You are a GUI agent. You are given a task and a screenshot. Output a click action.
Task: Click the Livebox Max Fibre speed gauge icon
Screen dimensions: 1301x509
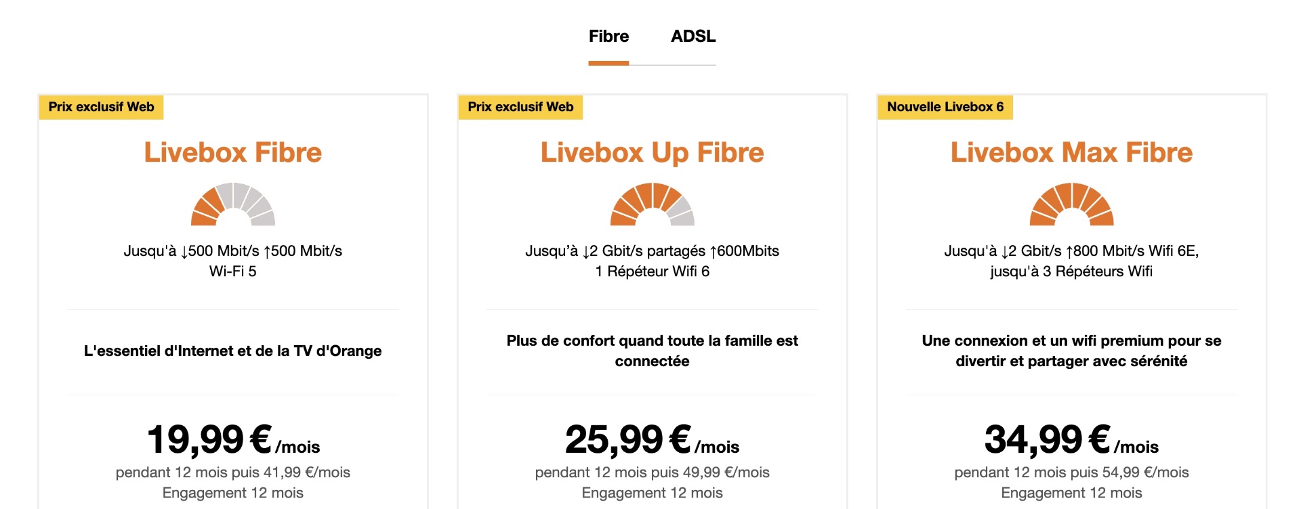[x=1072, y=204]
